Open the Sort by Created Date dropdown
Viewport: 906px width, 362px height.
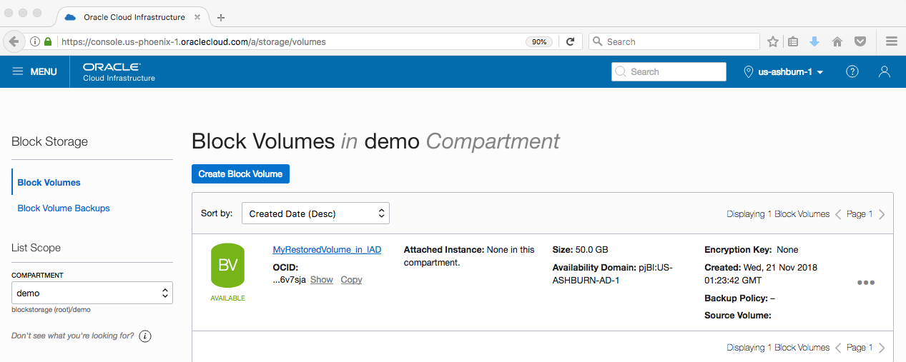point(315,213)
